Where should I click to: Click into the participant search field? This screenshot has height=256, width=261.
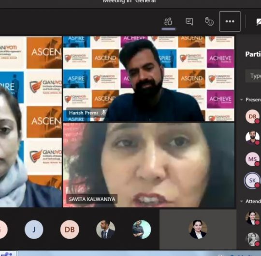coord(253,76)
